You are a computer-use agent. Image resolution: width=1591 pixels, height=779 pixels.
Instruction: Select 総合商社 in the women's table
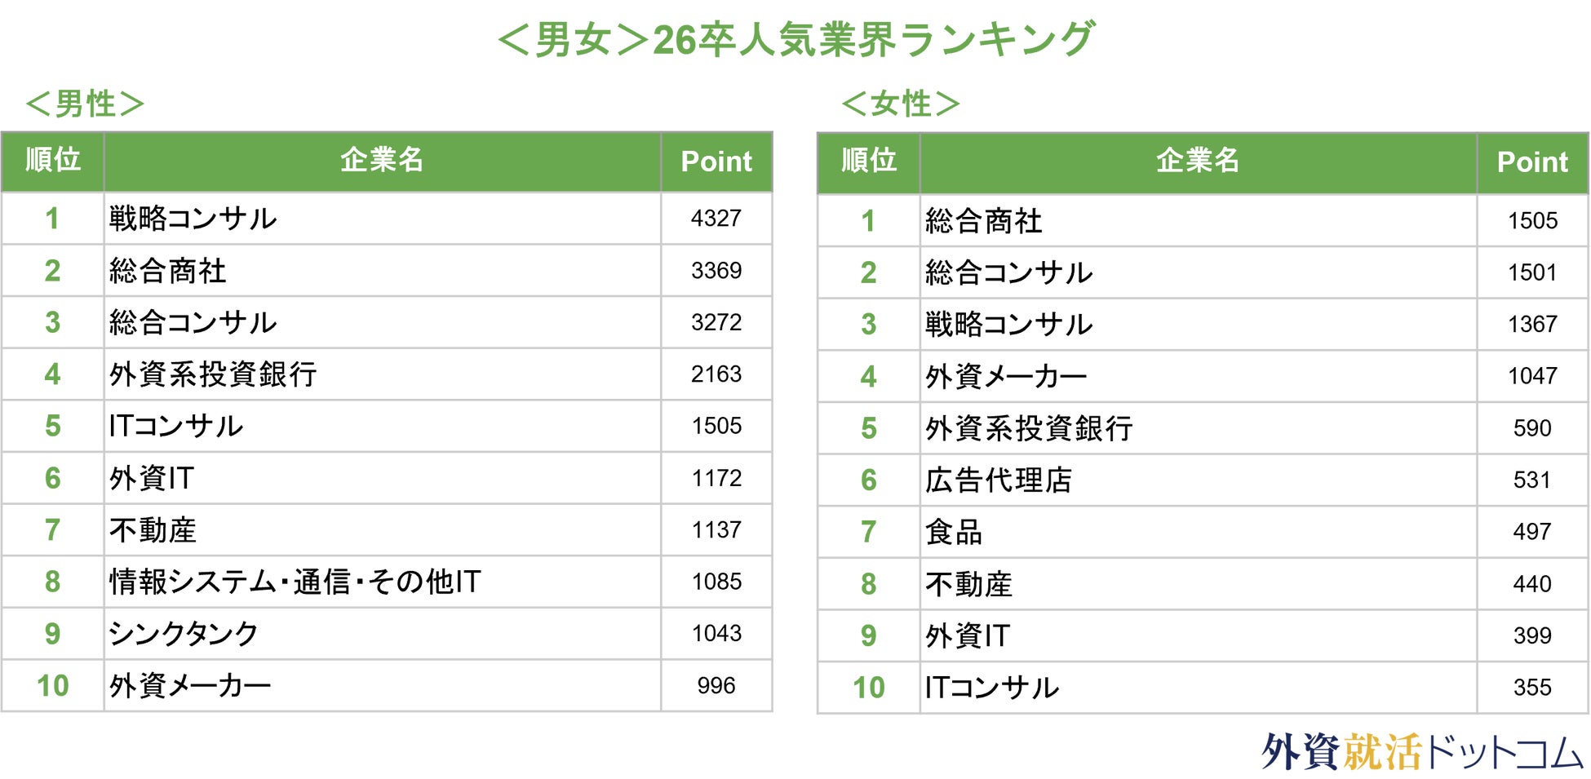point(983,221)
